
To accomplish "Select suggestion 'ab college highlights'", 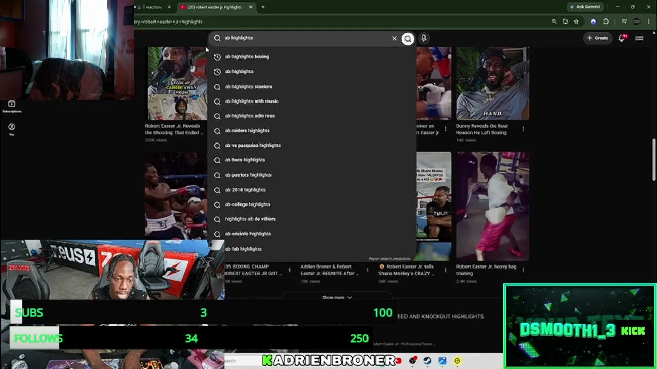I will coord(312,204).
